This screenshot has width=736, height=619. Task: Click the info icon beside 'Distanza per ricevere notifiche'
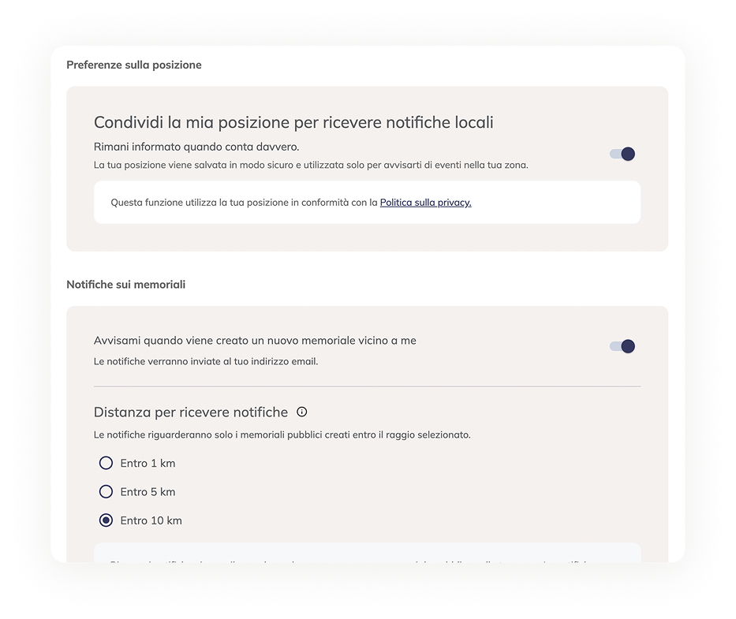coord(302,412)
